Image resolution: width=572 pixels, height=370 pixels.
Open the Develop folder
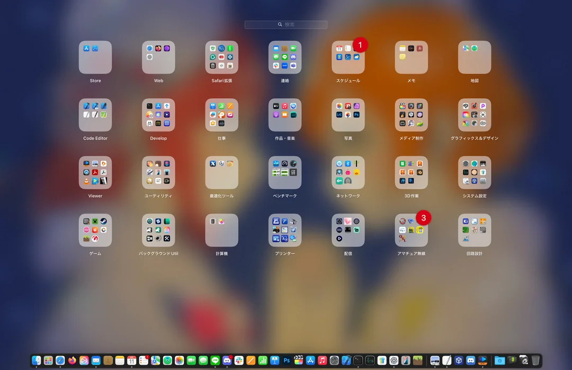pos(158,114)
